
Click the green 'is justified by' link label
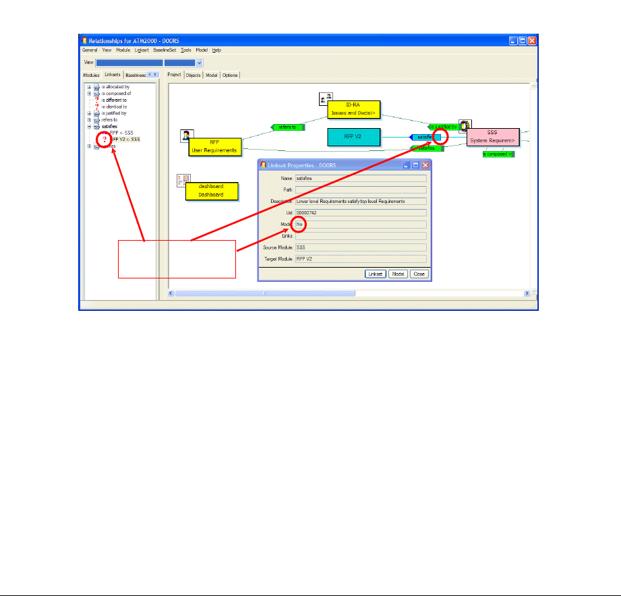point(444,127)
